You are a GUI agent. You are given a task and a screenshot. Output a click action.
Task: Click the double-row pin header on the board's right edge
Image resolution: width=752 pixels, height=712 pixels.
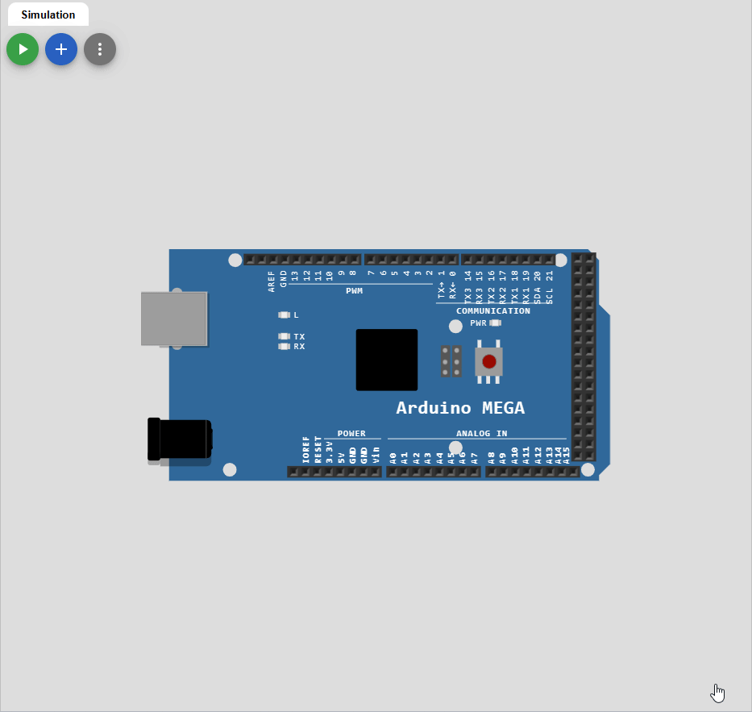point(584,356)
